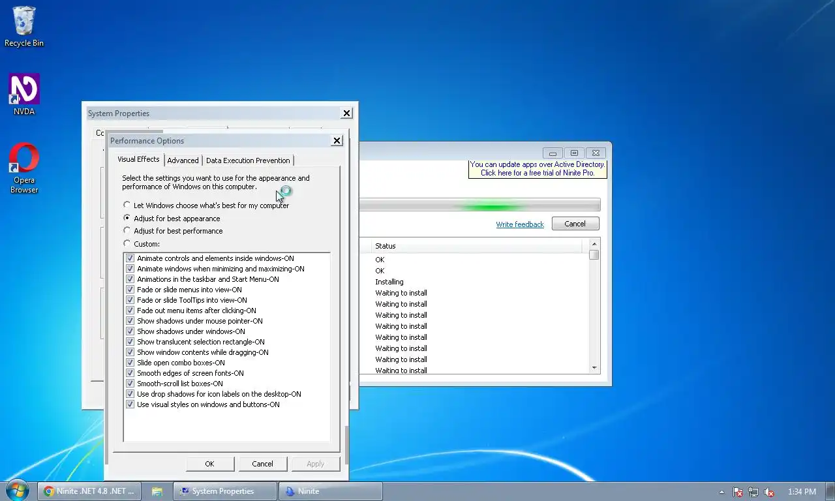The width and height of the screenshot is (835, 501).
Task: Toggle Smooth-scroll list boxes
Action: 130,384
